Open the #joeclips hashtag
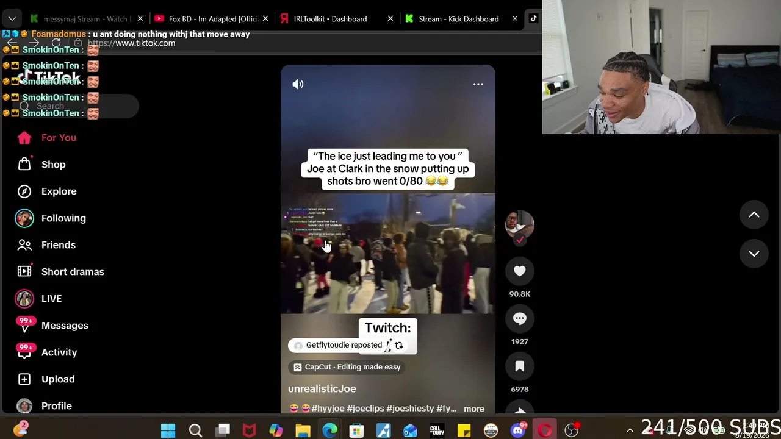Image resolution: width=781 pixels, height=439 pixels. (x=366, y=409)
